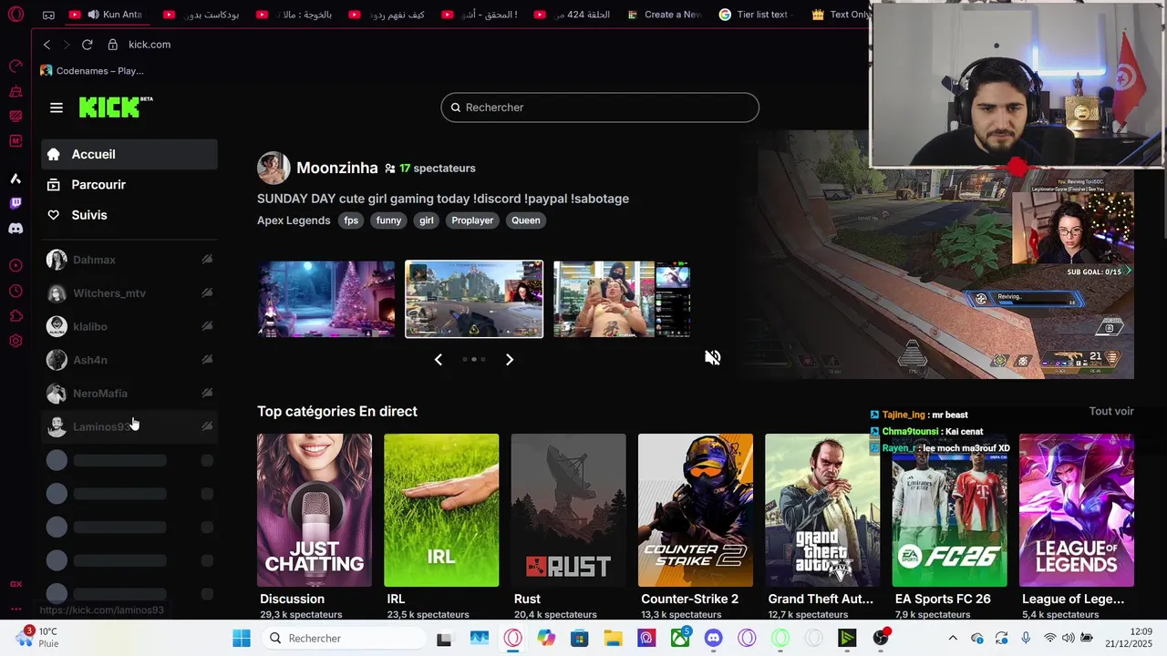The height and width of the screenshot is (656, 1167).
Task: Click the Rechercher search field on Kick
Action: [600, 108]
